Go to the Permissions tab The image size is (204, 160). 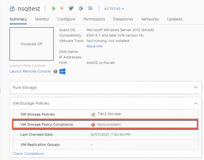(x=94, y=19)
